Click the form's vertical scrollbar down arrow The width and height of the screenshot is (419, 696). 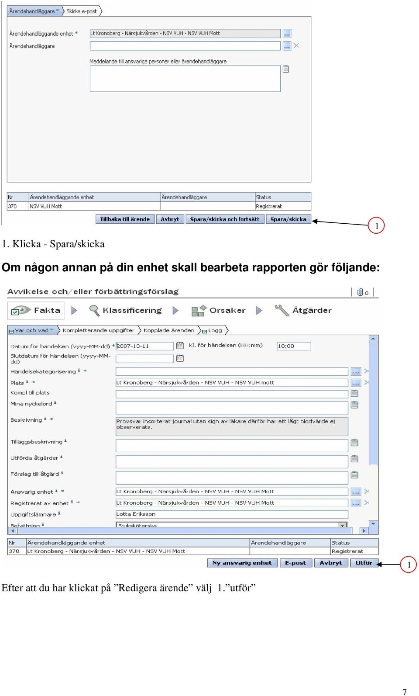coord(373,523)
